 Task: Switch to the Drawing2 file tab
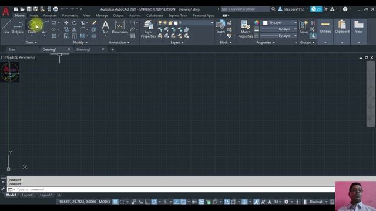(83, 49)
